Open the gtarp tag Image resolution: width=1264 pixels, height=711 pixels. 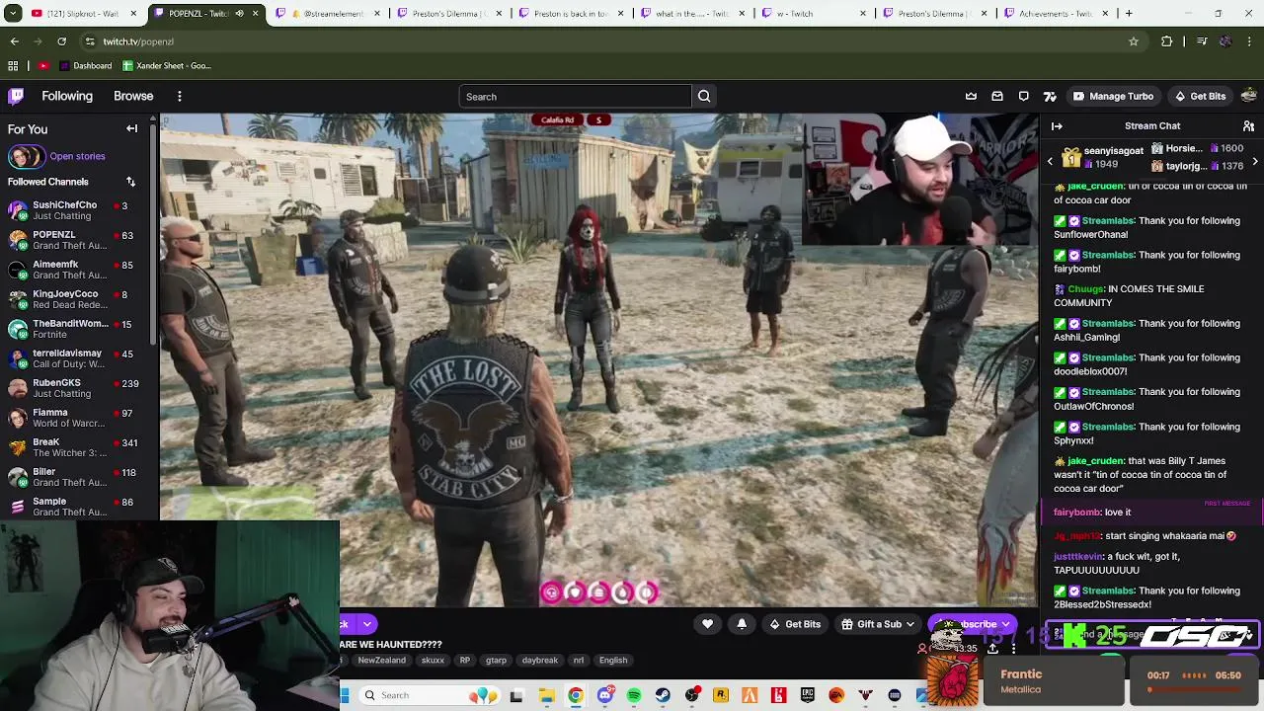point(496,661)
